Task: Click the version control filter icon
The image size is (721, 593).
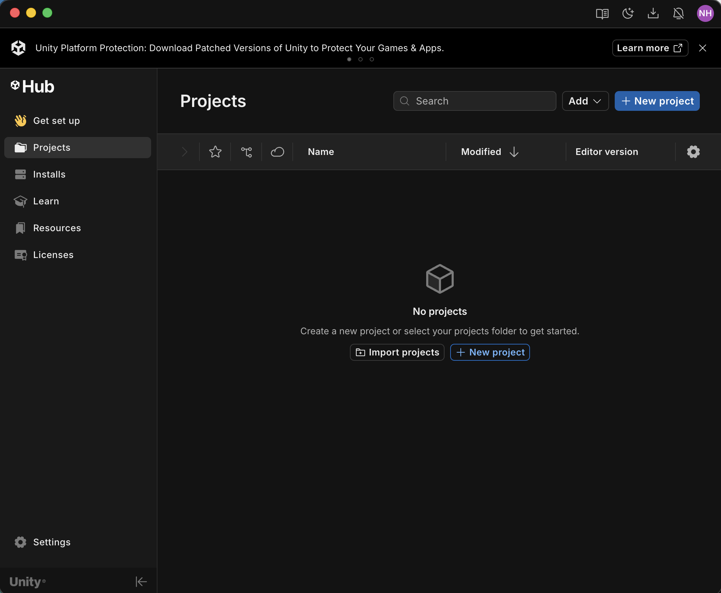Action: coord(246,152)
